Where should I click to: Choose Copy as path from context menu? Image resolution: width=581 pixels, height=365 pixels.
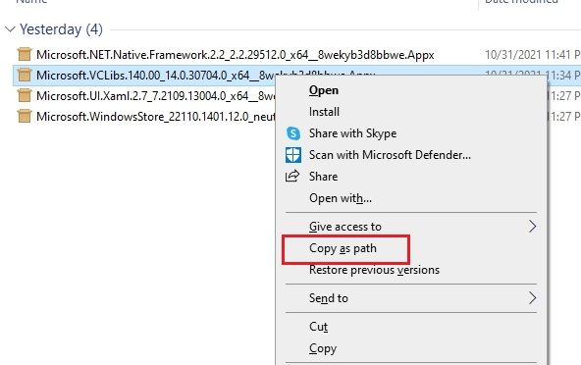(343, 248)
